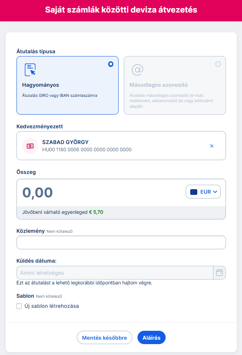The image size is (242, 355).
Task: Click the Mentés későbbre button
Action: click(x=105, y=338)
